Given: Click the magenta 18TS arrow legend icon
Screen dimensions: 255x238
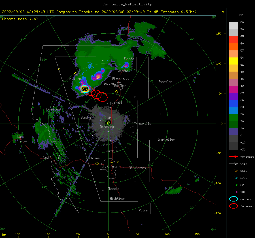Looking at the screenshot, I should pyautogui.click(x=233, y=192).
